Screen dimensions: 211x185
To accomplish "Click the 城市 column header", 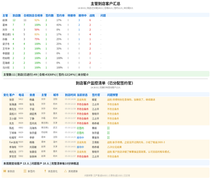I will (56, 95).
